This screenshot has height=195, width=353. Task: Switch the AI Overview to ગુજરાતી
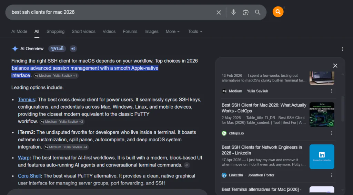(57, 49)
